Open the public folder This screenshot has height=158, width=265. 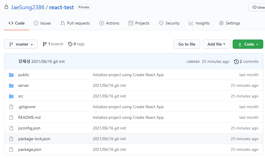coord(24,75)
